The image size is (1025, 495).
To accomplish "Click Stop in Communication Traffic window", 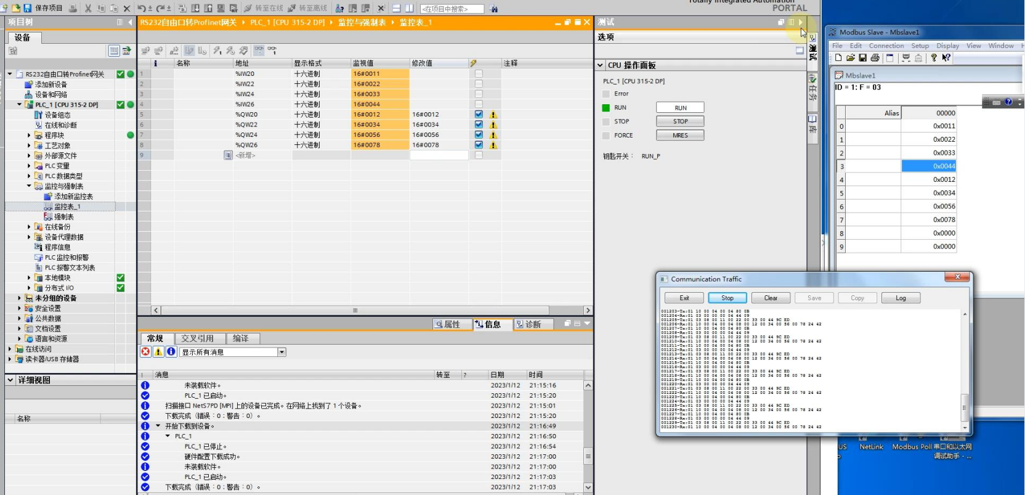I will point(727,298).
